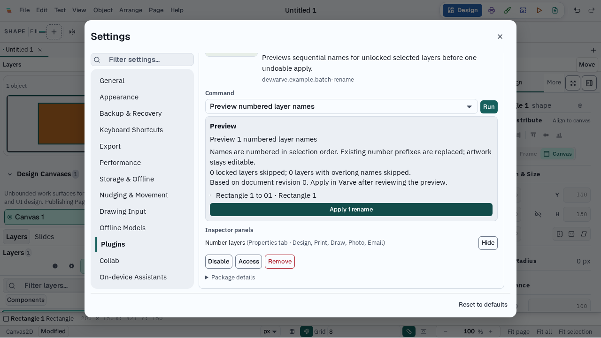
Task: Collapse the Design Canvases section
Action: point(9,174)
